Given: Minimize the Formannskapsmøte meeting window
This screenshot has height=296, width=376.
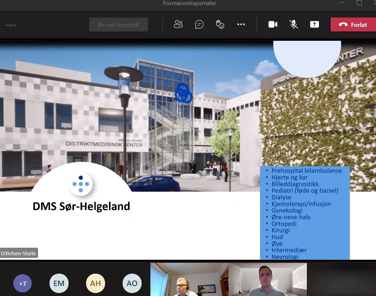Looking at the screenshot, I should coord(342,3).
